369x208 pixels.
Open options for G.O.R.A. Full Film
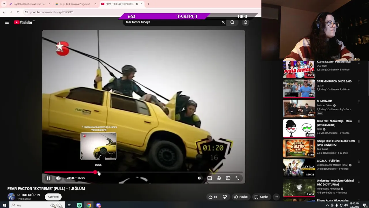[x=359, y=161]
